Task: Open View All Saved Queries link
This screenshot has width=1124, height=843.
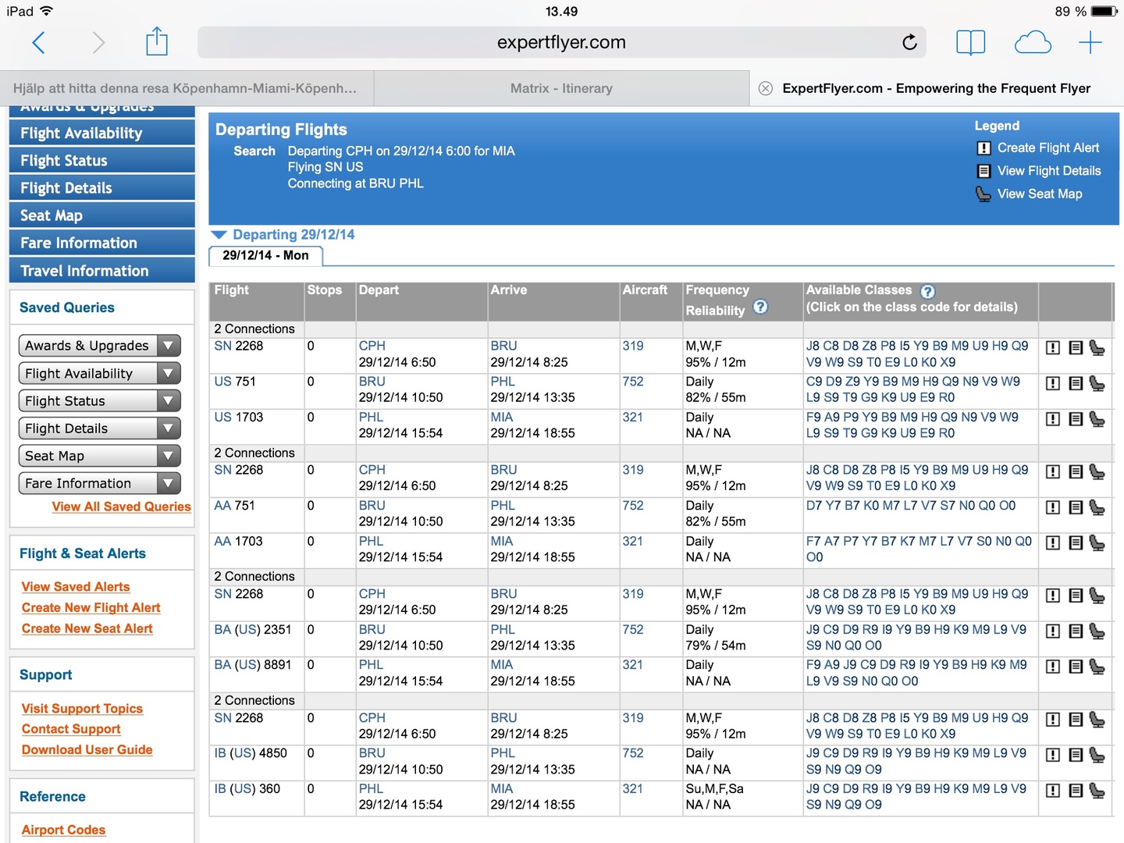Action: click(121, 507)
